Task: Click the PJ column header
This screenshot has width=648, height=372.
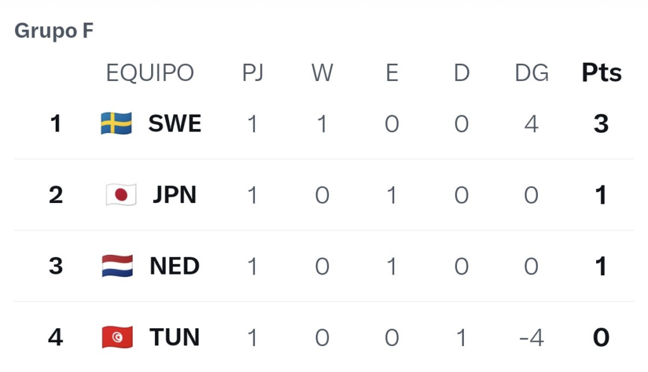Action: [x=252, y=73]
